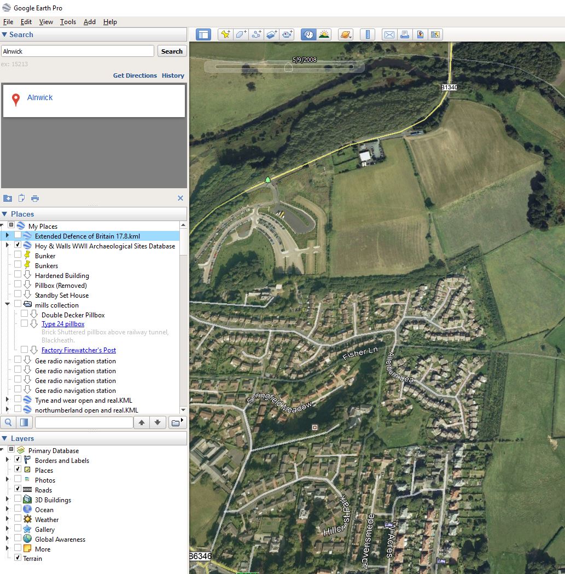
Task: Select the Add Polygon tool
Action: 241,34
